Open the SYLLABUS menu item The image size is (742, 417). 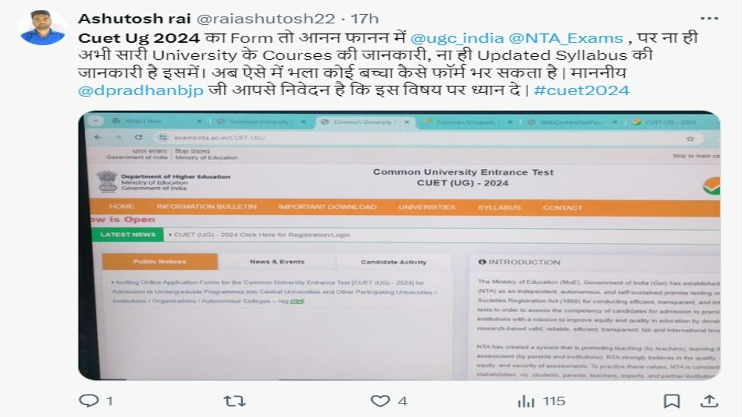coord(499,208)
